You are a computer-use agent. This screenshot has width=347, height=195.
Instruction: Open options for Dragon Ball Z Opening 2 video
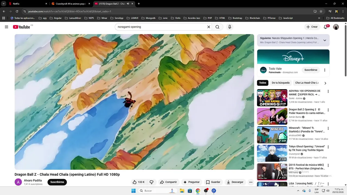coord(328,110)
